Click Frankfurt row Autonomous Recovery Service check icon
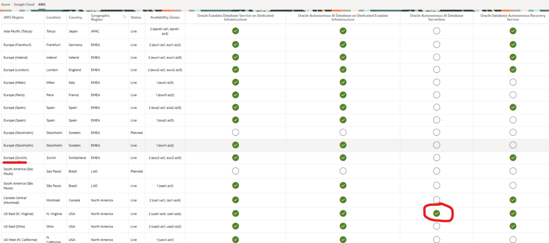The height and width of the screenshot is (243, 549). [x=513, y=45]
